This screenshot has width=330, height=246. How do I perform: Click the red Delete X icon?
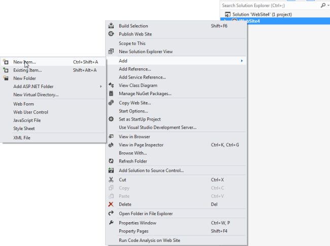(111, 204)
